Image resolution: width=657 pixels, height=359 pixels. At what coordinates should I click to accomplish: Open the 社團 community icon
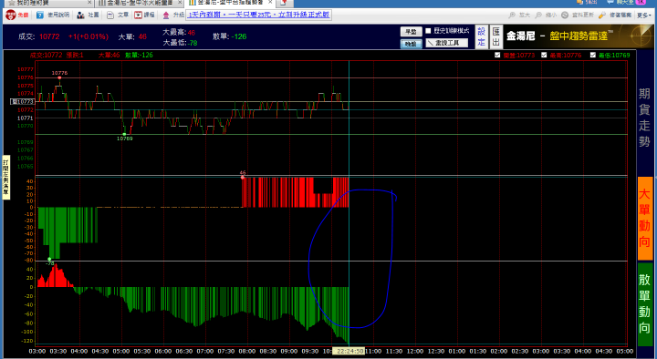coord(80,15)
